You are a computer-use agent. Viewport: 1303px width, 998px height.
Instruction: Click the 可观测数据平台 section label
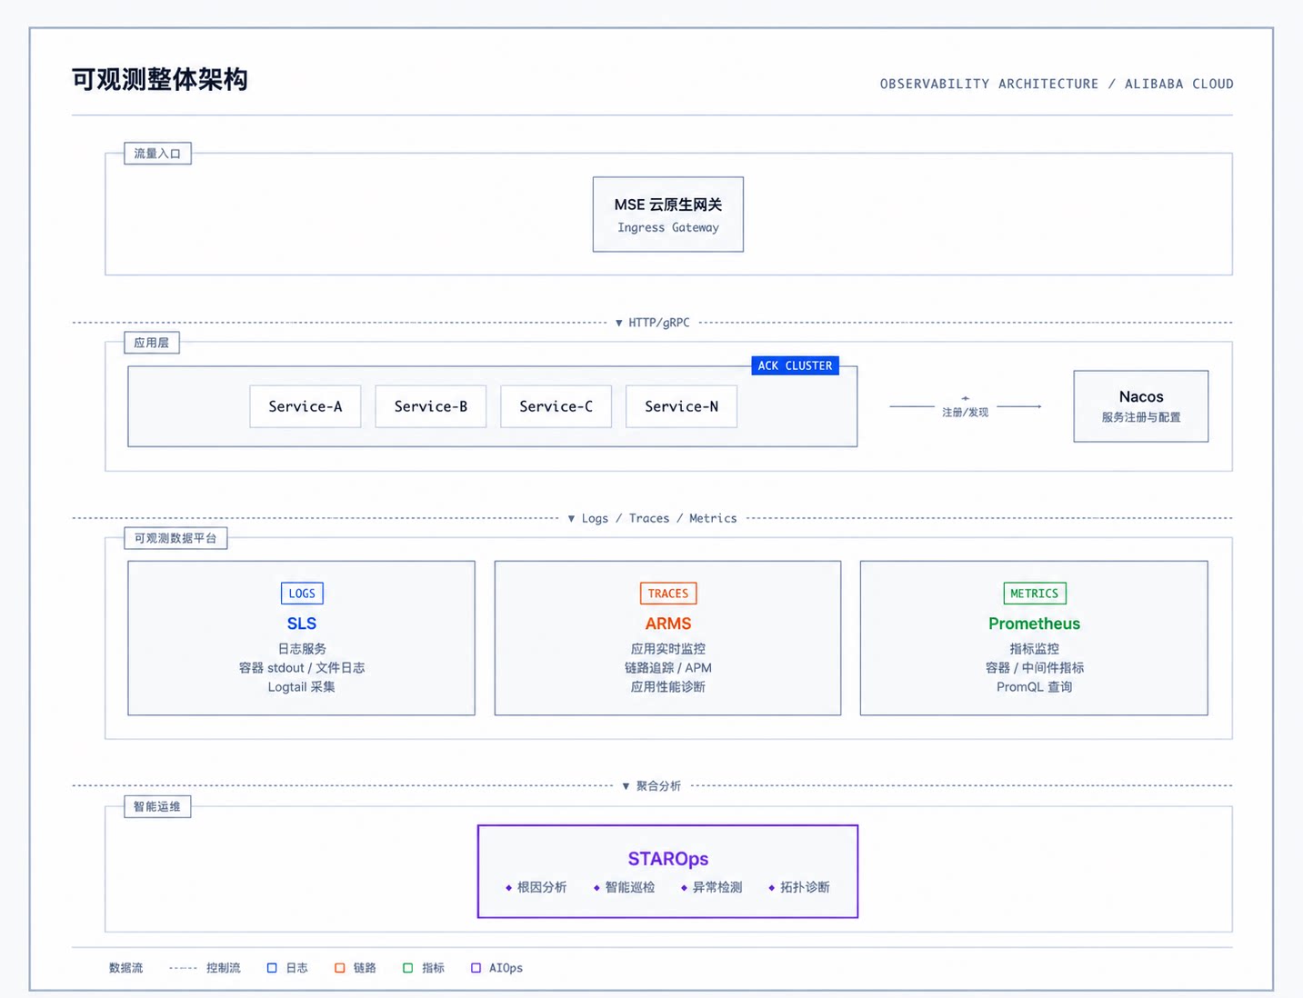pyautogui.click(x=175, y=538)
